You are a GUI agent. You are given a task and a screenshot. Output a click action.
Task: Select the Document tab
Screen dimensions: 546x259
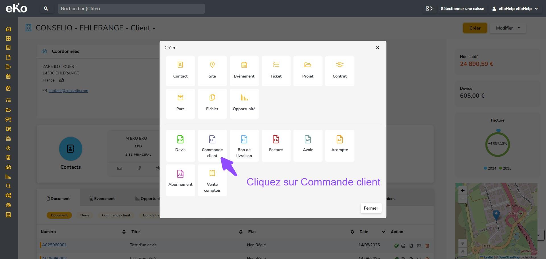tap(58, 199)
